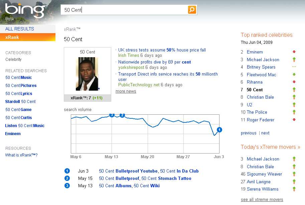Viewport: 305px width, 205px height.
Task: Go to next page of ranked celebrities
Action: (x=265, y=133)
